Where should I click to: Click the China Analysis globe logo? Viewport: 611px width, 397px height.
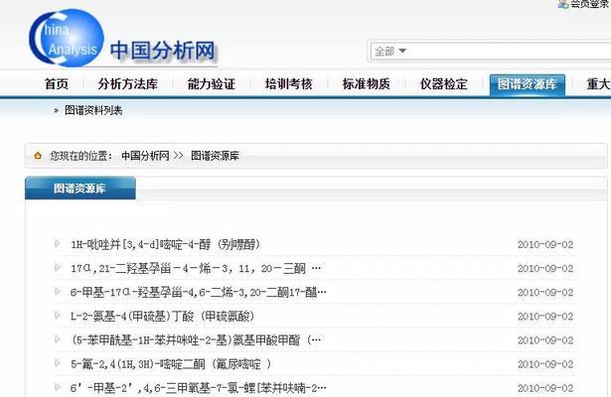point(67,38)
